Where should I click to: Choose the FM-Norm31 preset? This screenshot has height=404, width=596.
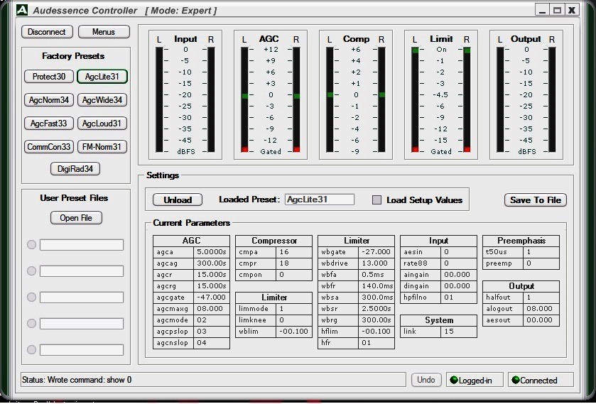102,147
